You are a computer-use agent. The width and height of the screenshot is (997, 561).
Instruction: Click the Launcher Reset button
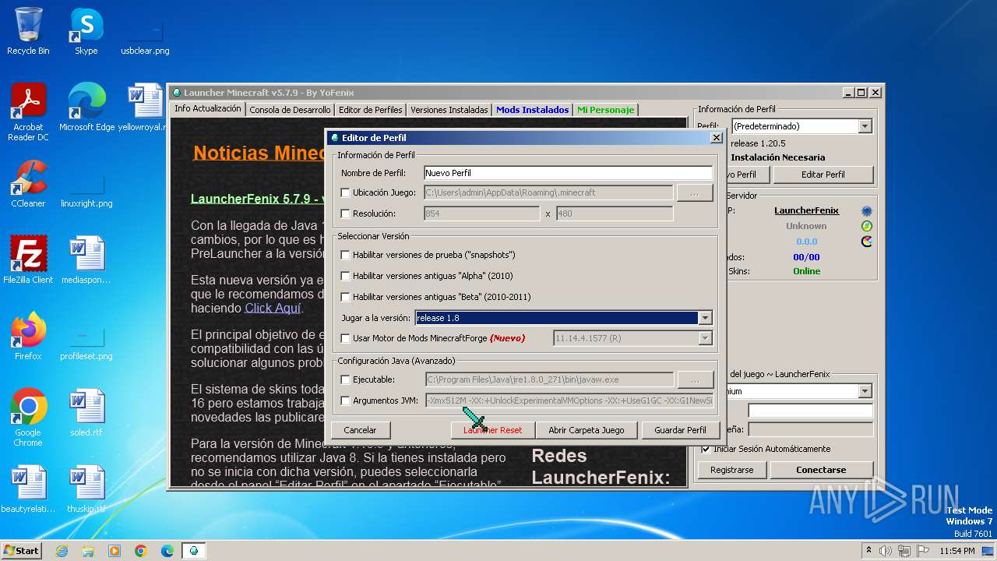492,430
